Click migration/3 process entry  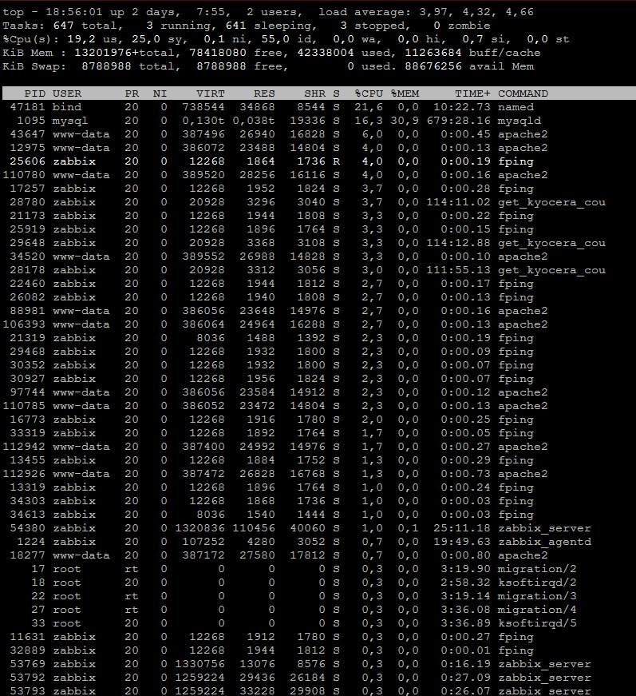pos(318,596)
